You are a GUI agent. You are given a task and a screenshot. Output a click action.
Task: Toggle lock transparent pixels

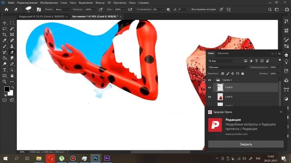point(223,73)
